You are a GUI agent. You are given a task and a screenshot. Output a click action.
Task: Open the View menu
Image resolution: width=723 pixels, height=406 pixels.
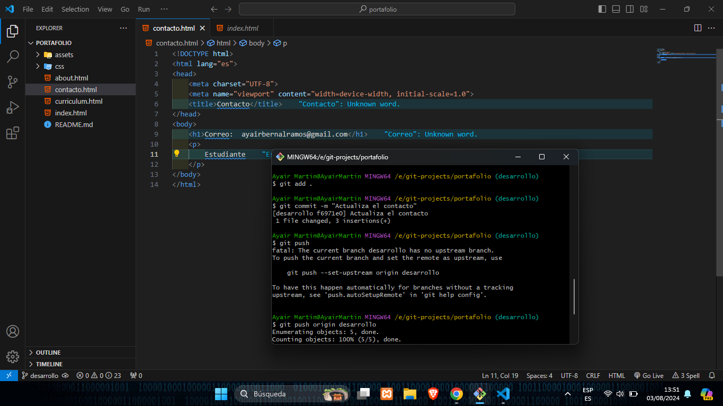pos(105,9)
